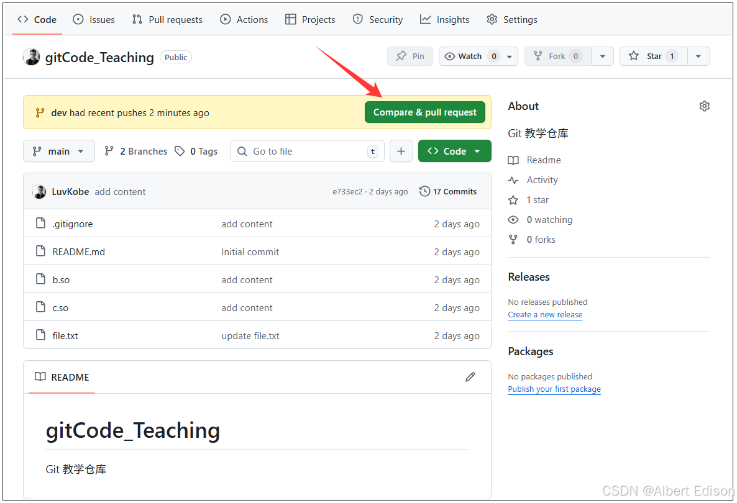Click the pencil edit README icon
Viewport: 737px width, 503px height.
[x=470, y=377]
